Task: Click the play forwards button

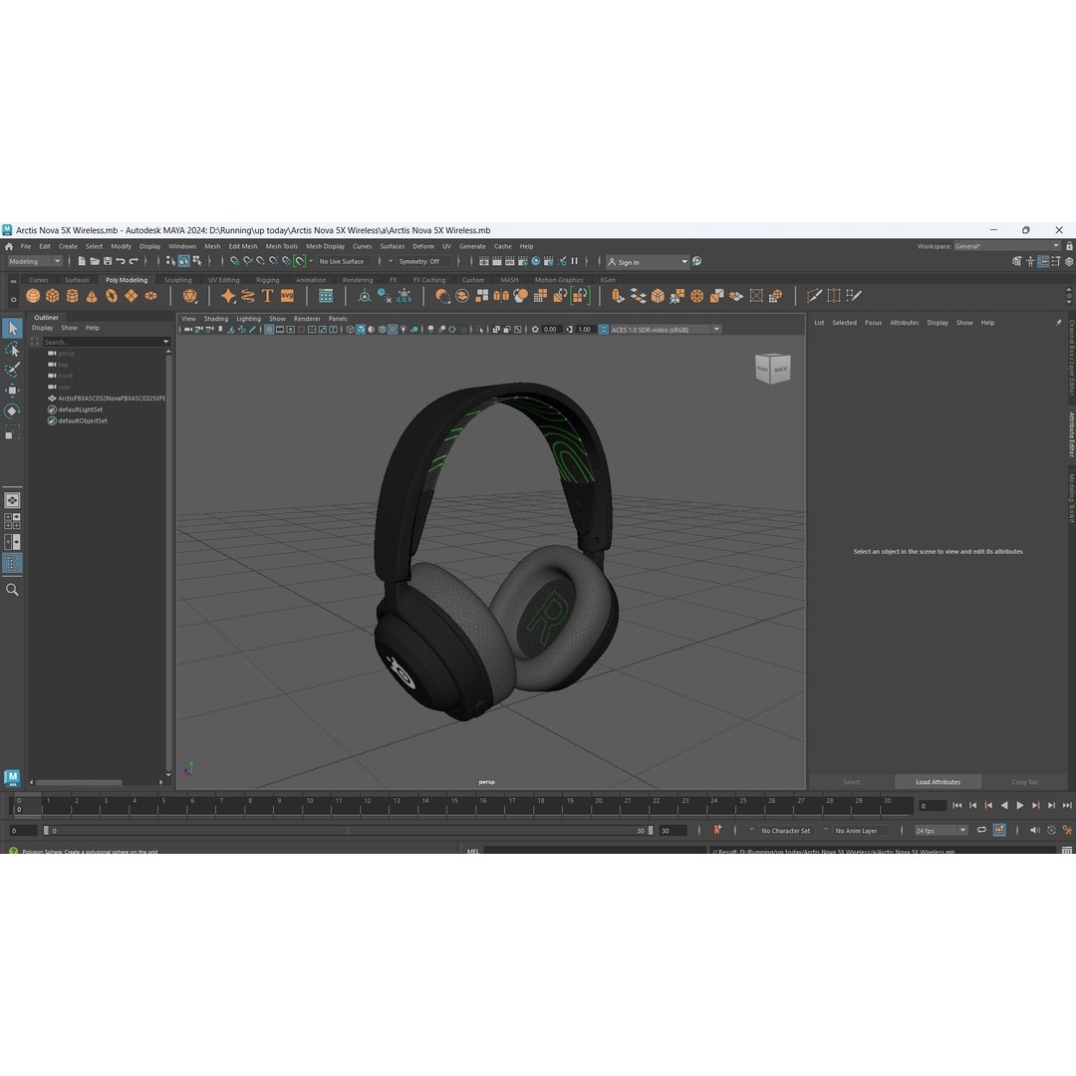Action: click(x=1020, y=806)
